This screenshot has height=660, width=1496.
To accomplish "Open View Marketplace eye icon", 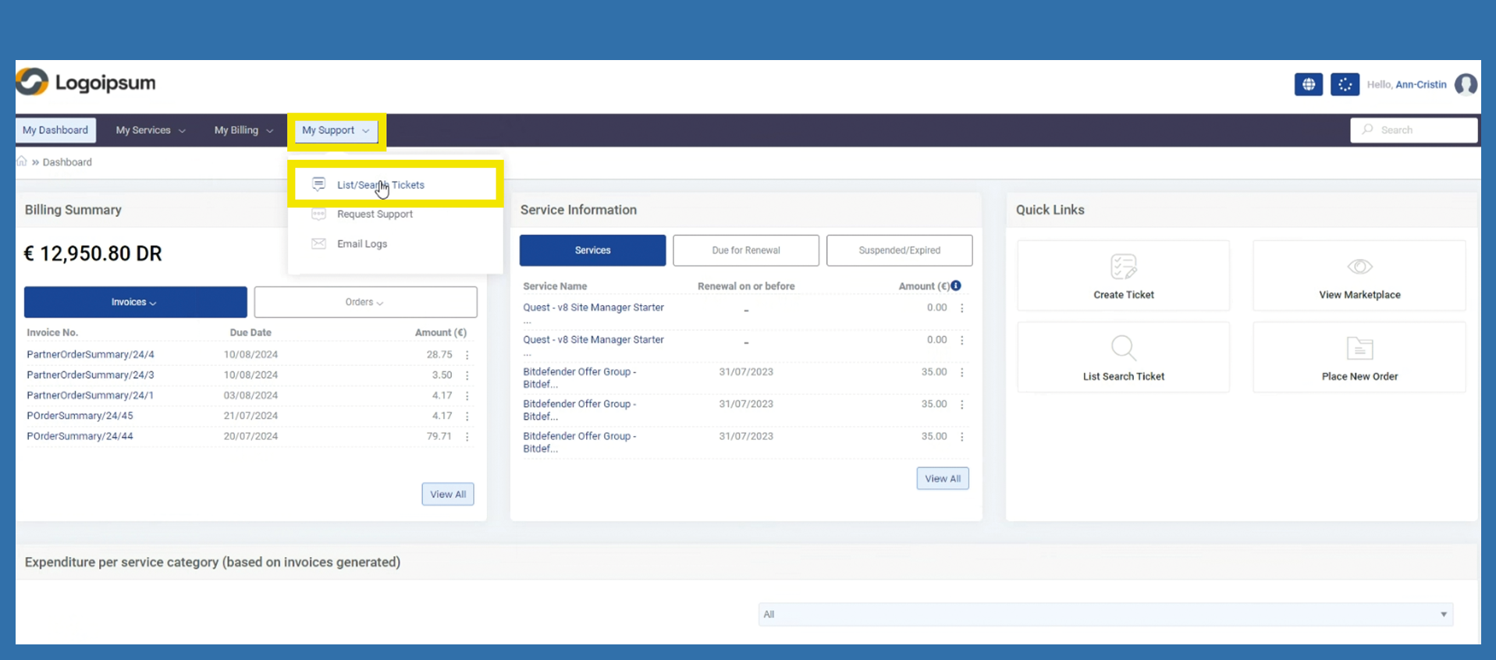I will 1359,267.
